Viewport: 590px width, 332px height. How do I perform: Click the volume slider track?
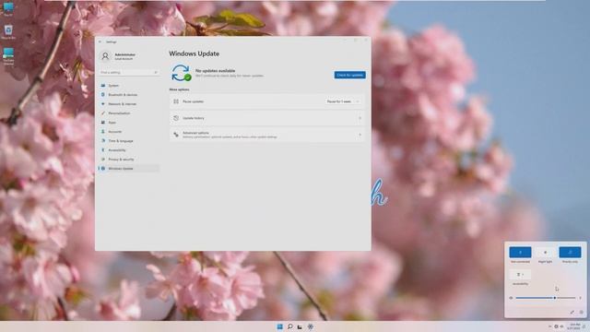pos(546,298)
